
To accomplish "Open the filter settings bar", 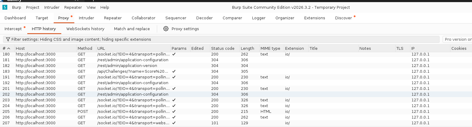I will coord(221,39).
